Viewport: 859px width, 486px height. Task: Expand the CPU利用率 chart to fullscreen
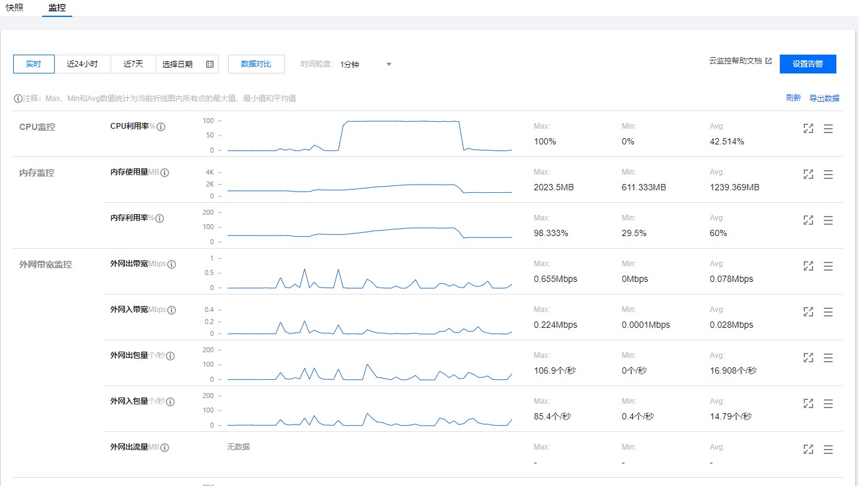(808, 129)
